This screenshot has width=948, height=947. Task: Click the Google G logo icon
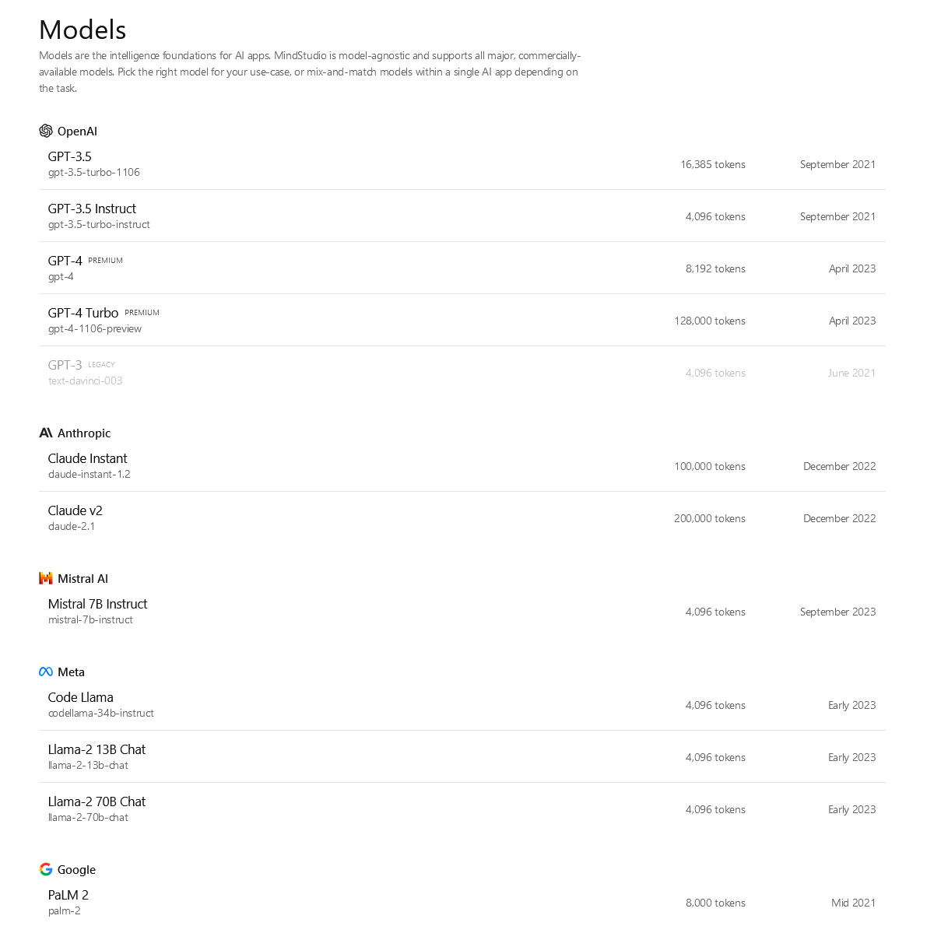46,869
